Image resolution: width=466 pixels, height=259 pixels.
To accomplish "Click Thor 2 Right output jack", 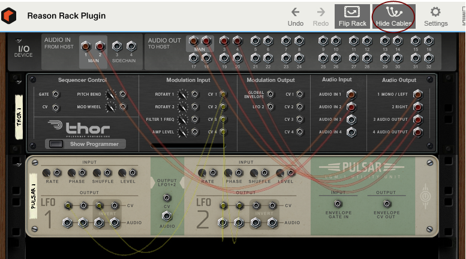I will [x=417, y=106].
